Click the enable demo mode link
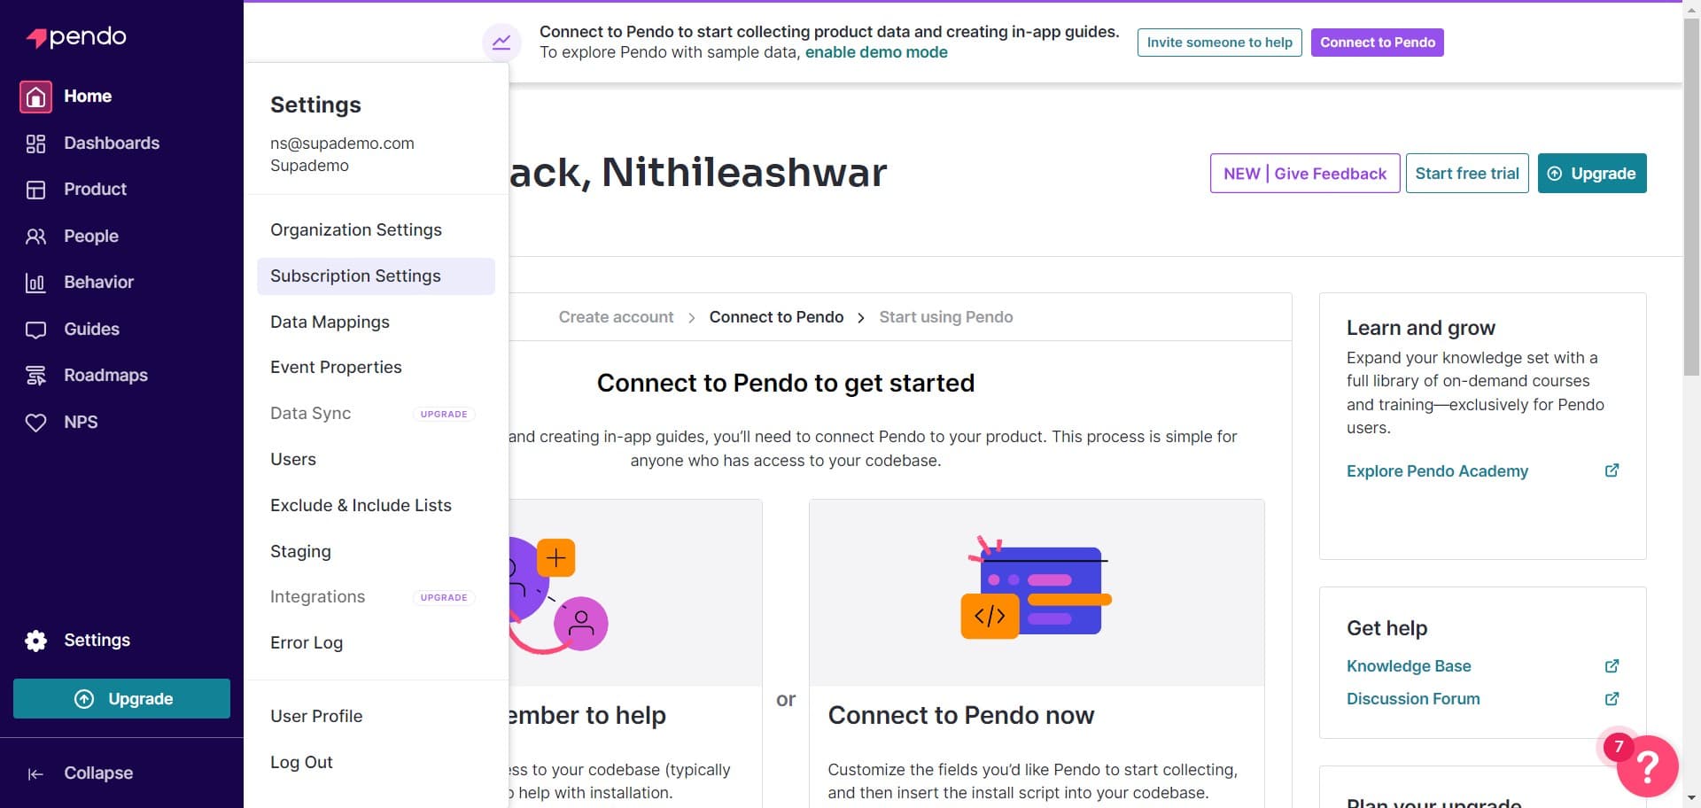Image resolution: width=1701 pixels, height=808 pixels. tap(875, 52)
